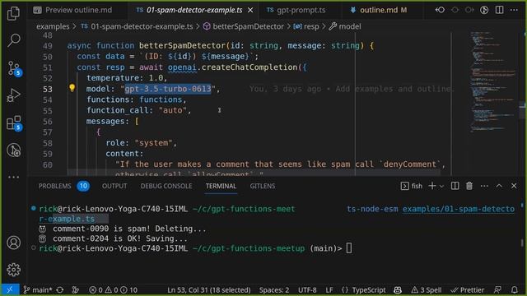This screenshot has width=527, height=296.
Task: Click selected text gpt-3.5-turbo-0613
Action: point(168,89)
